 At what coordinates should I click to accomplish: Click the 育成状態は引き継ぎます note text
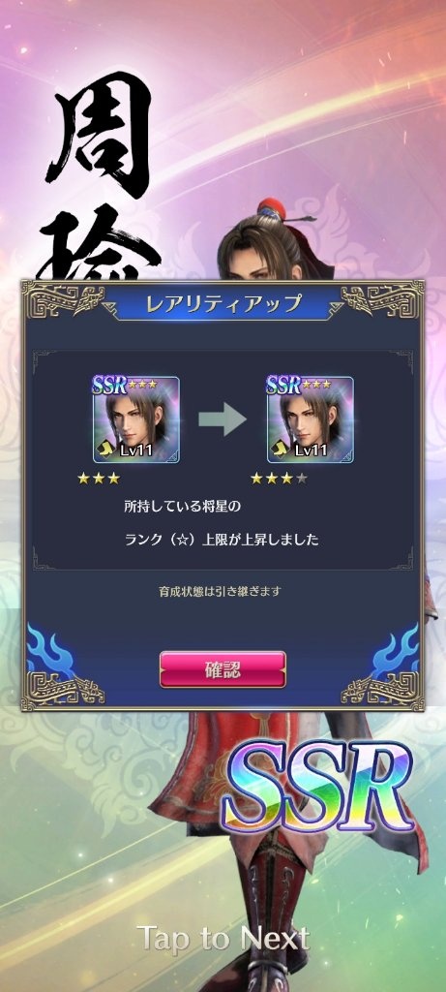click(x=220, y=592)
